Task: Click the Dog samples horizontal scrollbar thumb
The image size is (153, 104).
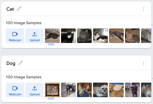Action: point(51,99)
